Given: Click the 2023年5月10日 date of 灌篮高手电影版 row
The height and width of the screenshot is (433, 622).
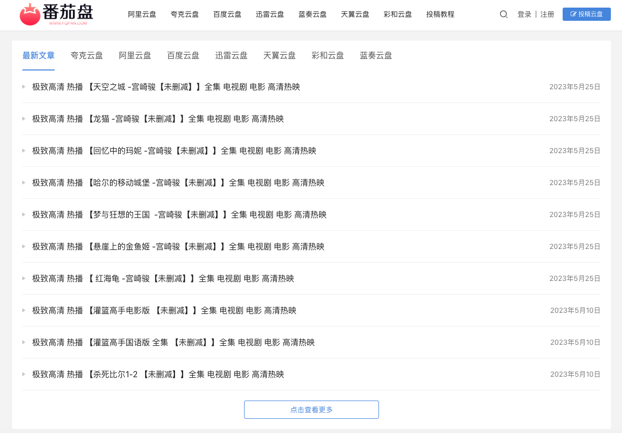Looking at the screenshot, I should [575, 310].
